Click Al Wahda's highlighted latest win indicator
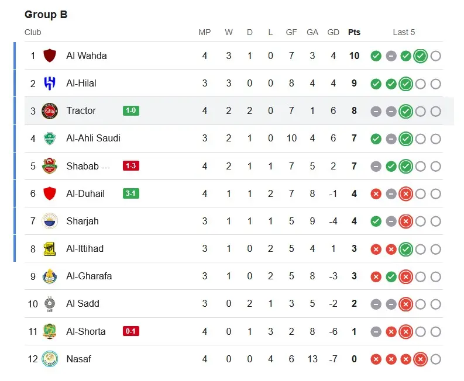Screen dimensions: 464x381 (x=420, y=56)
